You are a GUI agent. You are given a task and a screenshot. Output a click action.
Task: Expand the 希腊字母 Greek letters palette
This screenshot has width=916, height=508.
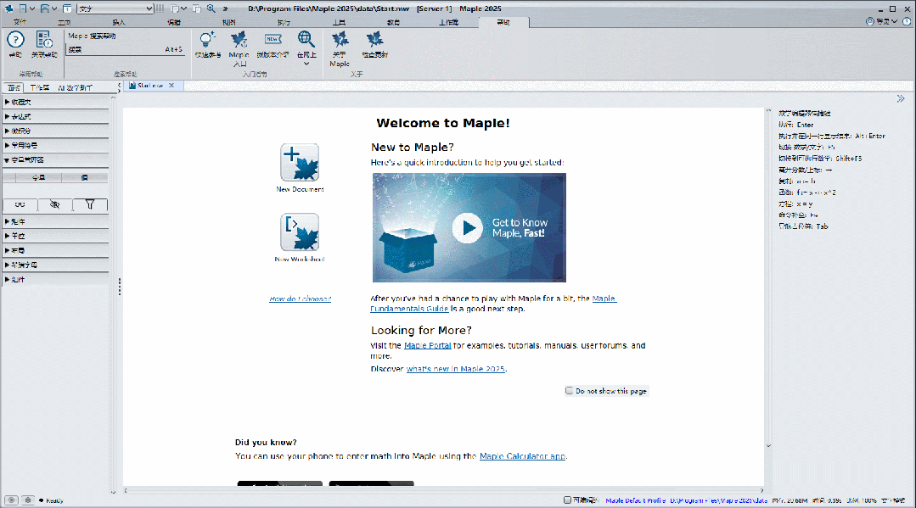[55, 265]
